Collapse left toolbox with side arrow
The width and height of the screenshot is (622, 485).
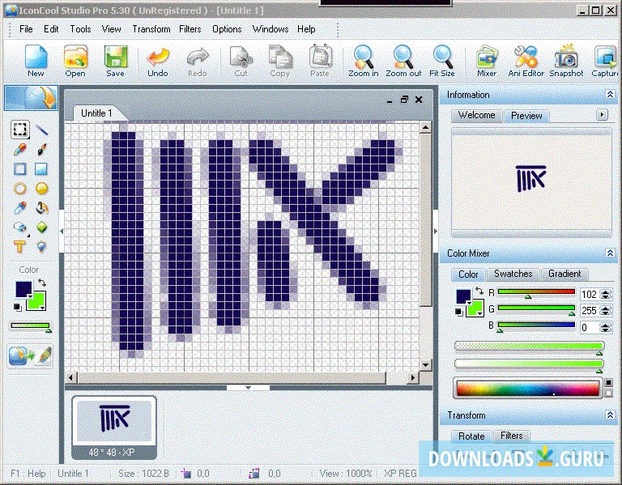point(62,231)
